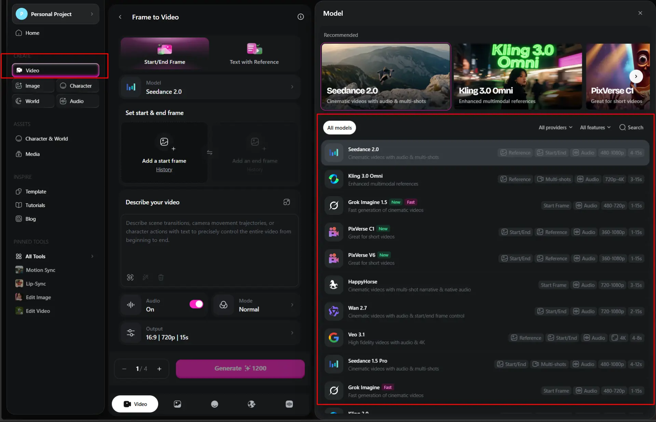Expand All Tools in sidebar
The height and width of the screenshot is (422, 656).
click(x=55, y=256)
